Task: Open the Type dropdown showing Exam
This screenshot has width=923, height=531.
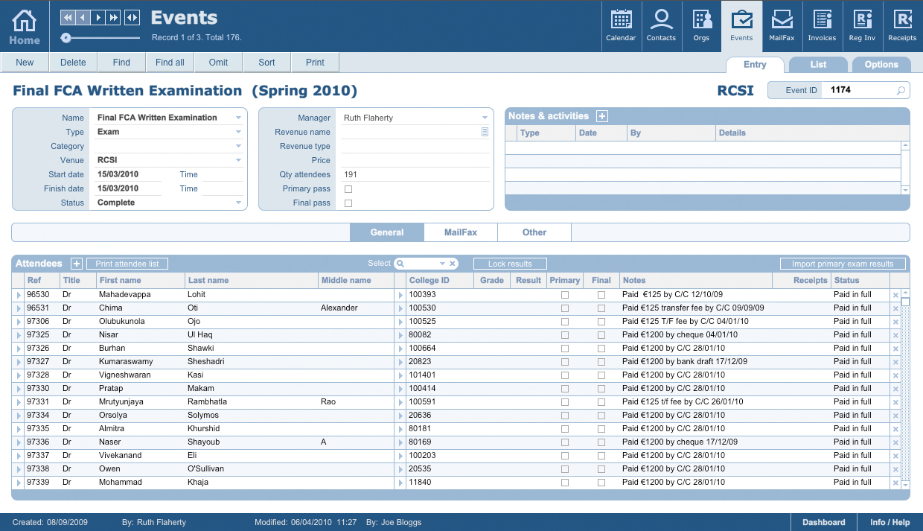Action: (x=238, y=132)
